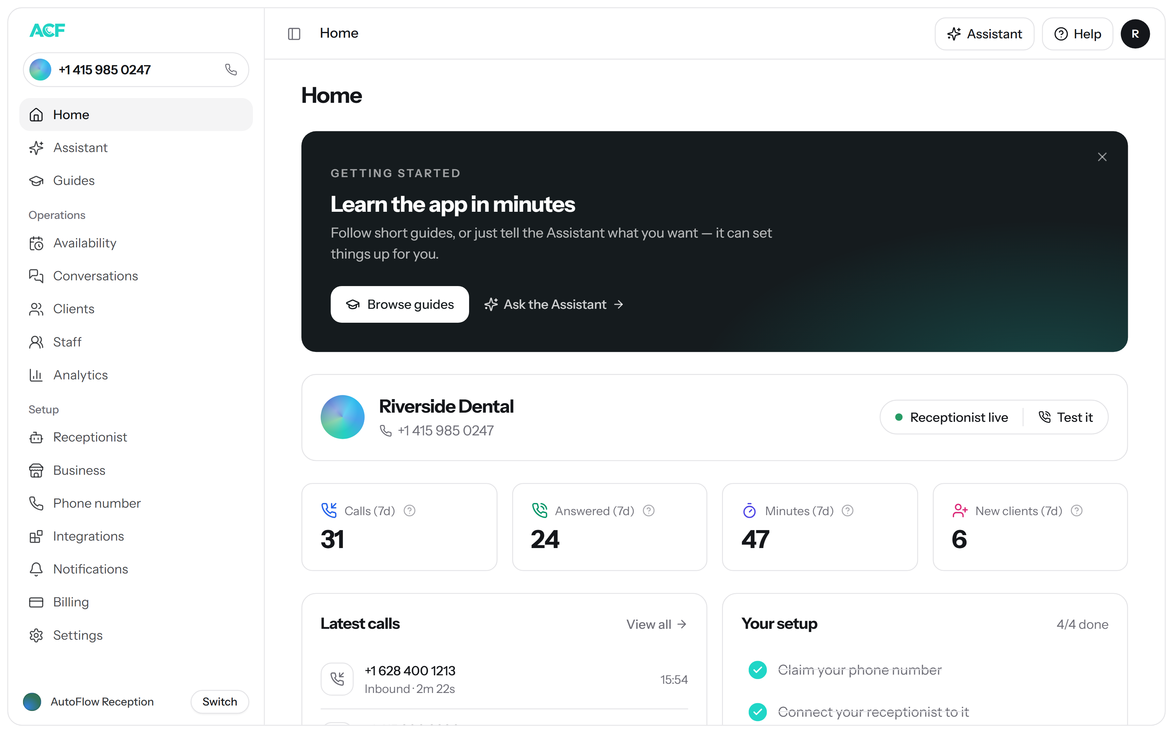The height and width of the screenshot is (733, 1173).
Task: Click Claim your phone number text
Action: 859,670
